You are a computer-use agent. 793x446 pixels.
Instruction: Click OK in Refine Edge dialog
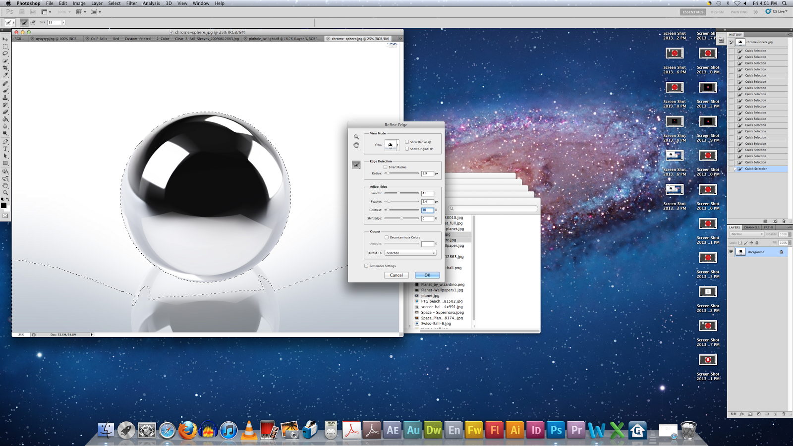(427, 275)
